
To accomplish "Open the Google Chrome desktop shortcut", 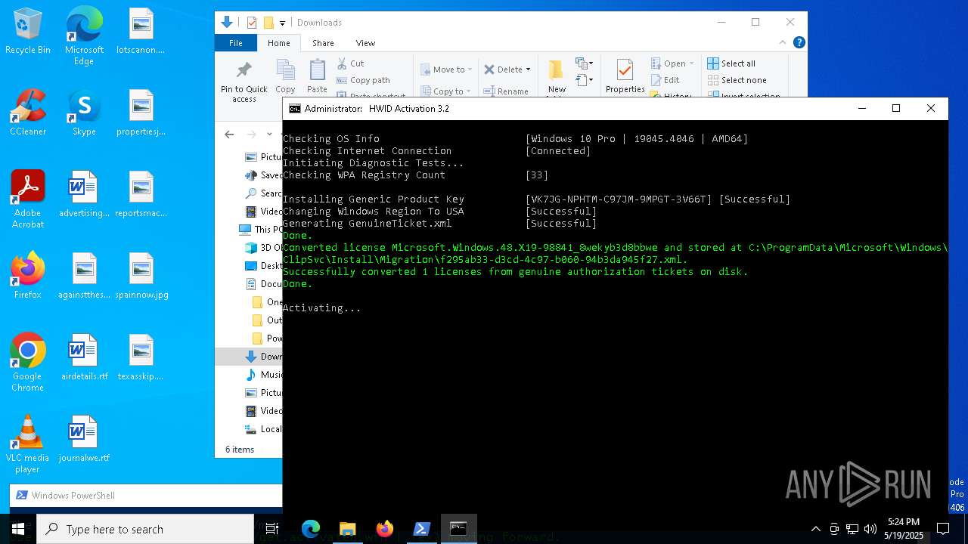I will click(28, 362).
